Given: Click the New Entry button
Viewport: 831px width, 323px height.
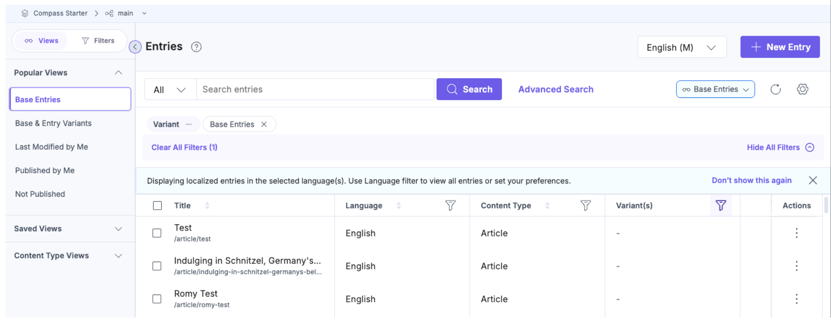Looking at the screenshot, I should [x=780, y=47].
